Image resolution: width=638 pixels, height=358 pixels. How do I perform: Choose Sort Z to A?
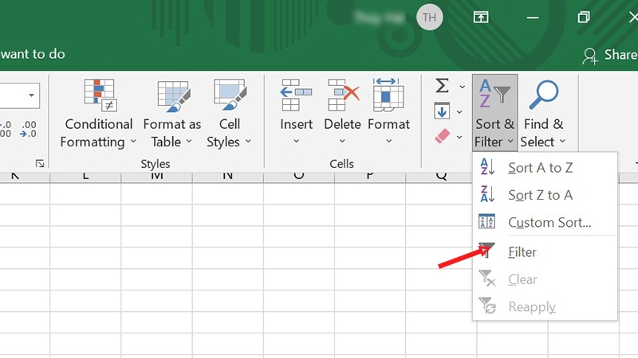545,195
